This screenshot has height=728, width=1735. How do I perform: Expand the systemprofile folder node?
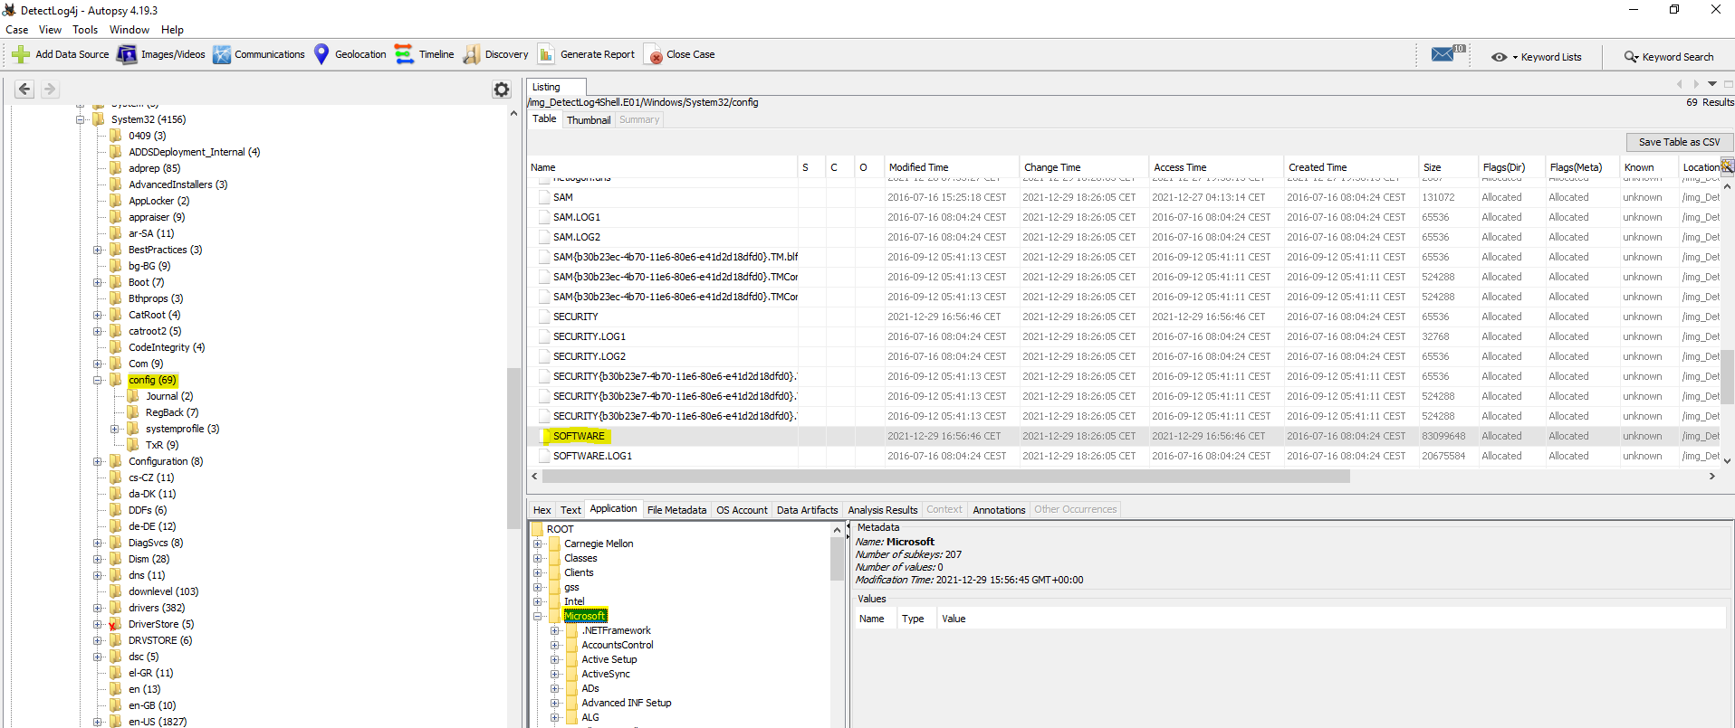115,429
